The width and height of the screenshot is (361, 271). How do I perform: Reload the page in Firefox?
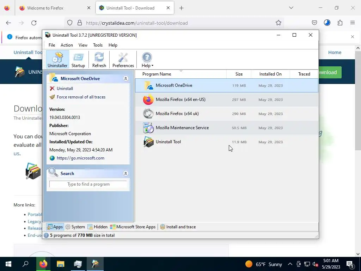click(x=34, y=23)
